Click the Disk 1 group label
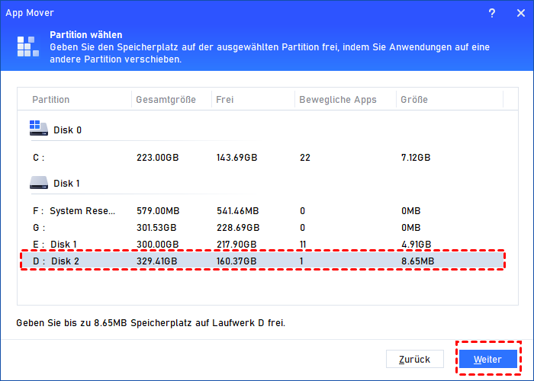Image resolution: width=534 pixels, height=381 pixels. click(67, 184)
